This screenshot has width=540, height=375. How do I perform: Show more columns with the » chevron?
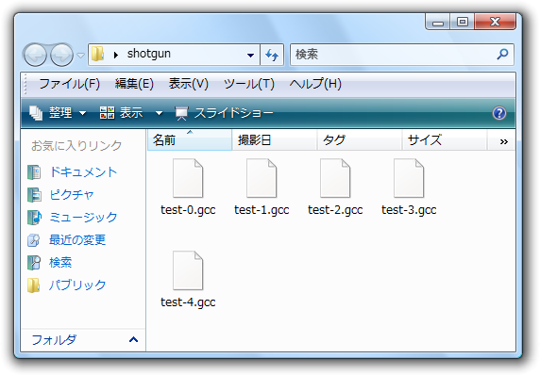coord(504,141)
